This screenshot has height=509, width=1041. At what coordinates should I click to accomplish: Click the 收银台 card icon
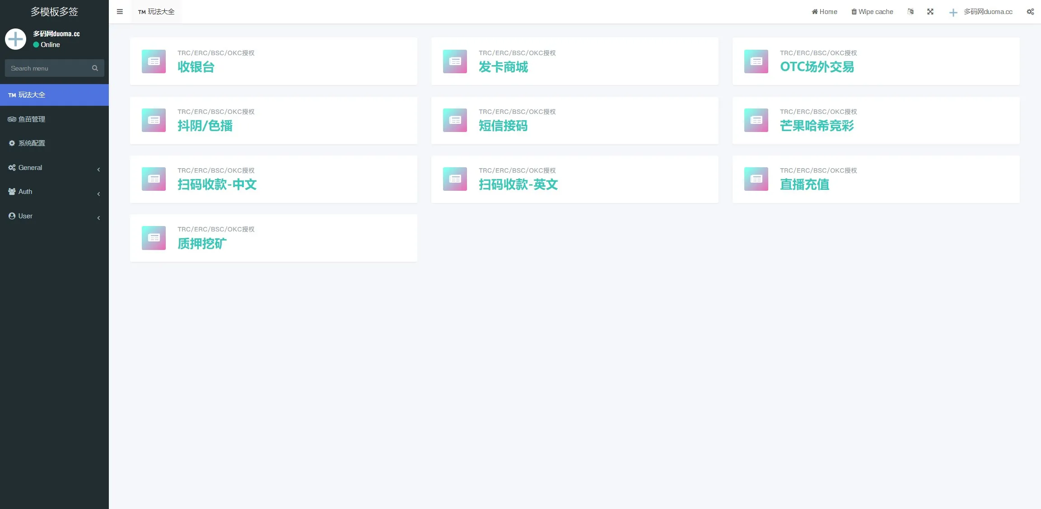154,61
